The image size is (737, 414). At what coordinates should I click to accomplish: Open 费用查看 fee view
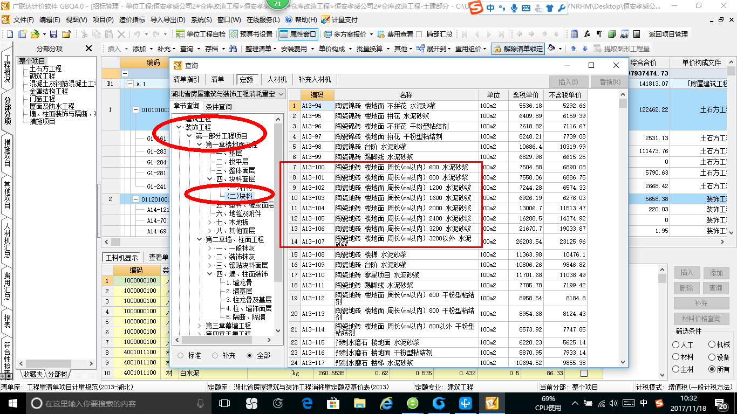(395, 34)
